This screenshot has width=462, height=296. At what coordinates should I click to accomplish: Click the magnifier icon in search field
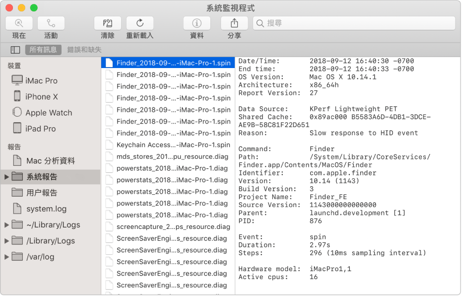(x=260, y=23)
